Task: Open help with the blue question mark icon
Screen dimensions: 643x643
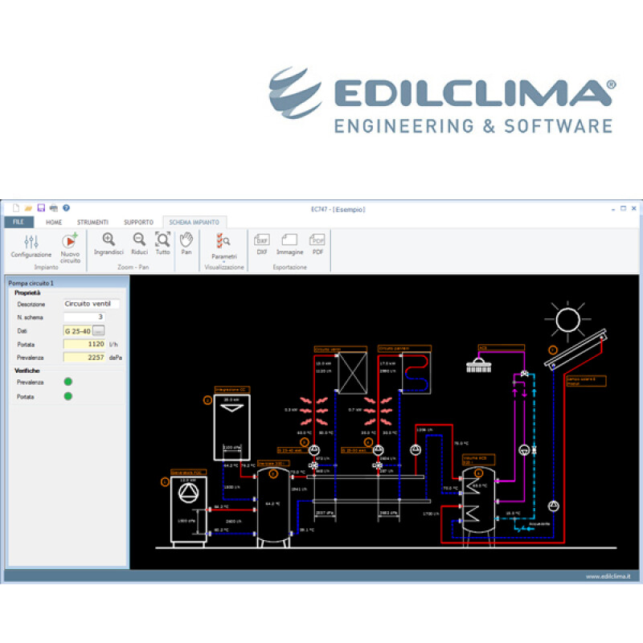Action: tap(66, 208)
